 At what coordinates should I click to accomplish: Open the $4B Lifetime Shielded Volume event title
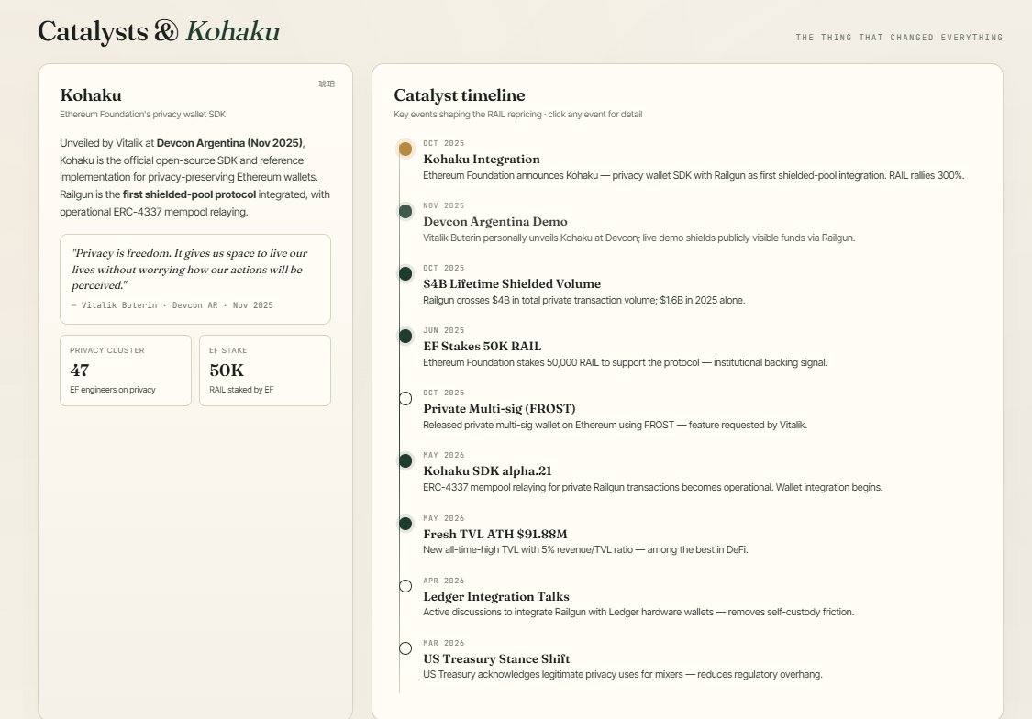point(512,283)
